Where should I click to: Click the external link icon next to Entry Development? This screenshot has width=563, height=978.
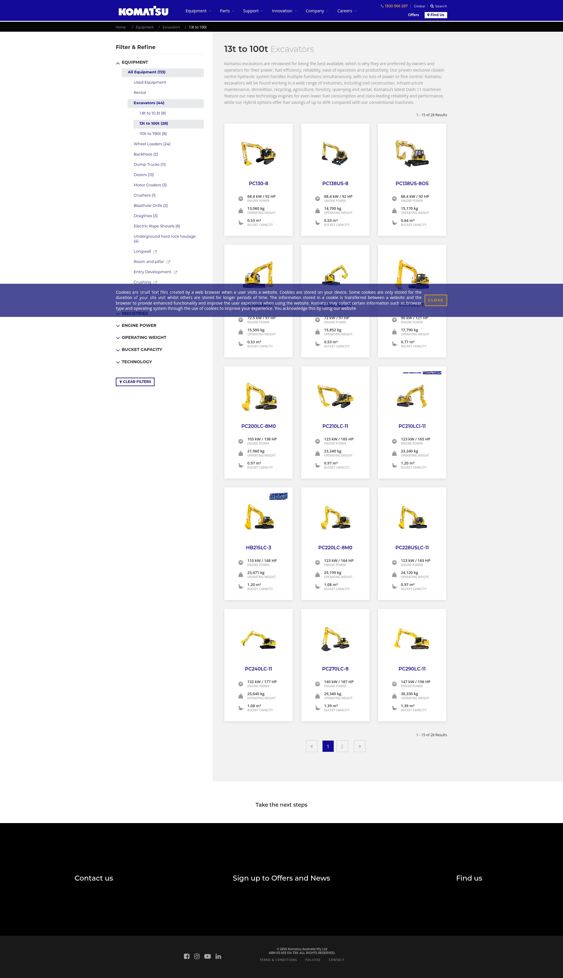[175, 272]
